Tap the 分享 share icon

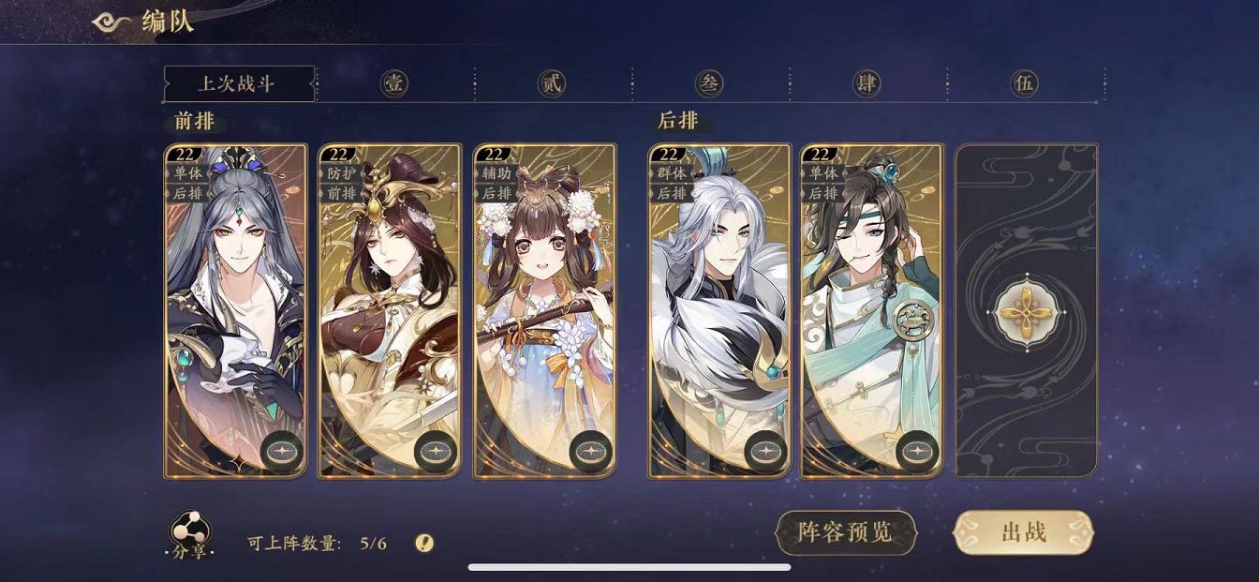click(190, 534)
